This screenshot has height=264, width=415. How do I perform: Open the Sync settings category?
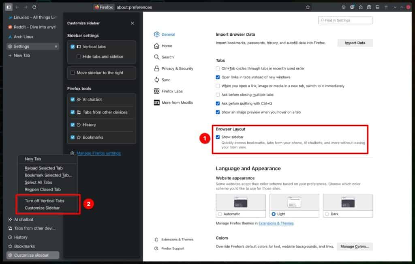166,80
